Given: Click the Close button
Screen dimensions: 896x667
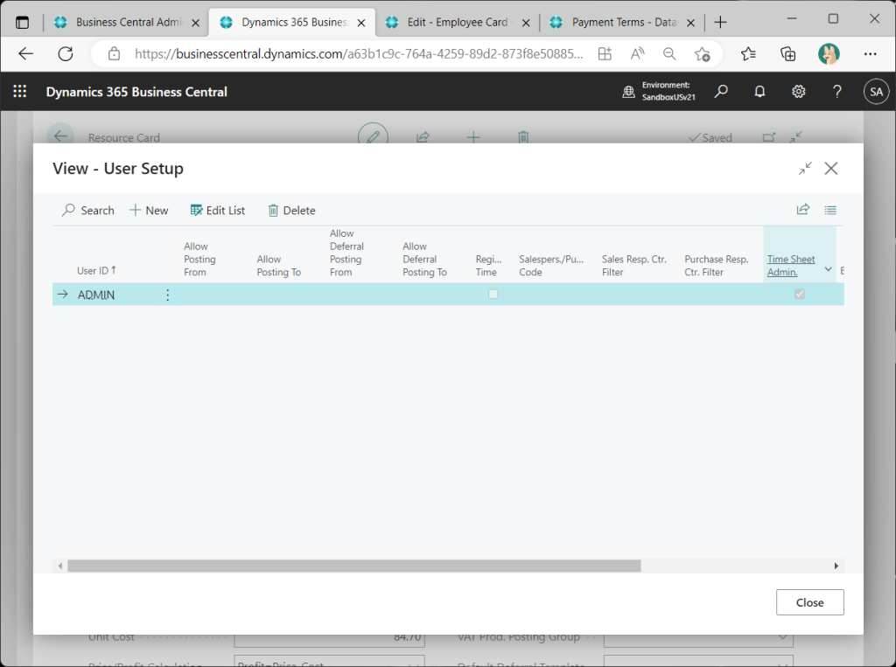Looking at the screenshot, I should [809, 602].
